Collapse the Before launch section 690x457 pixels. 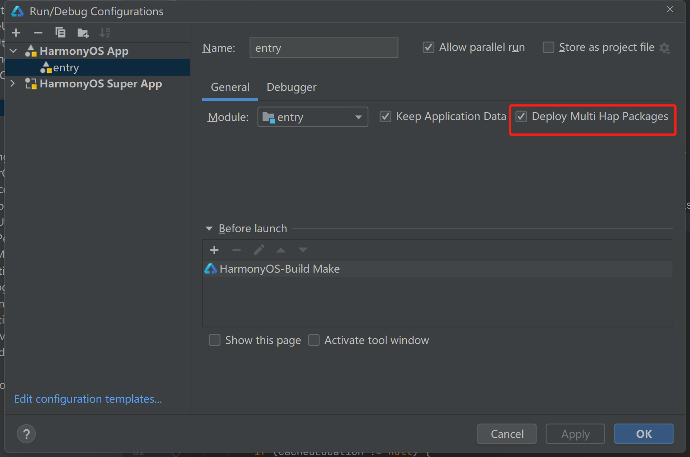point(209,229)
